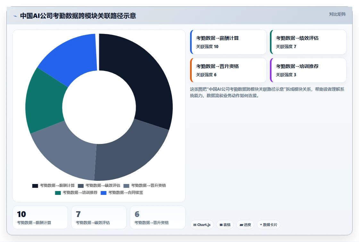Click the title 中国AI公司考勤数据跨模块关联路径示意
The height and width of the screenshot is (242, 359).
point(78,16)
